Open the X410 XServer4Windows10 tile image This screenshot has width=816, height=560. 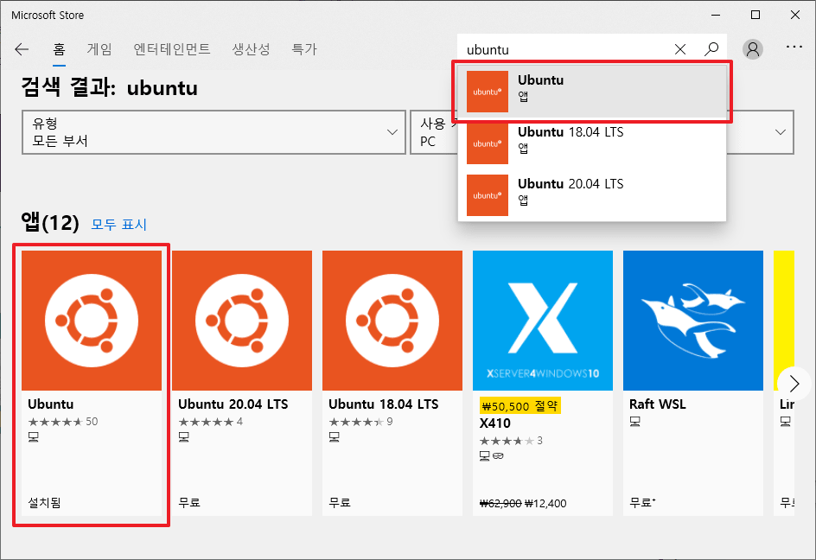pos(543,321)
